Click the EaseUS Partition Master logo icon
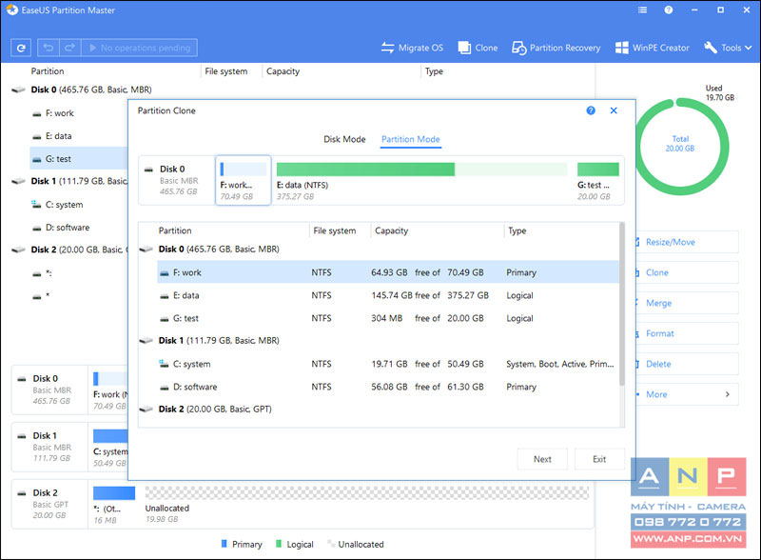 11,10
